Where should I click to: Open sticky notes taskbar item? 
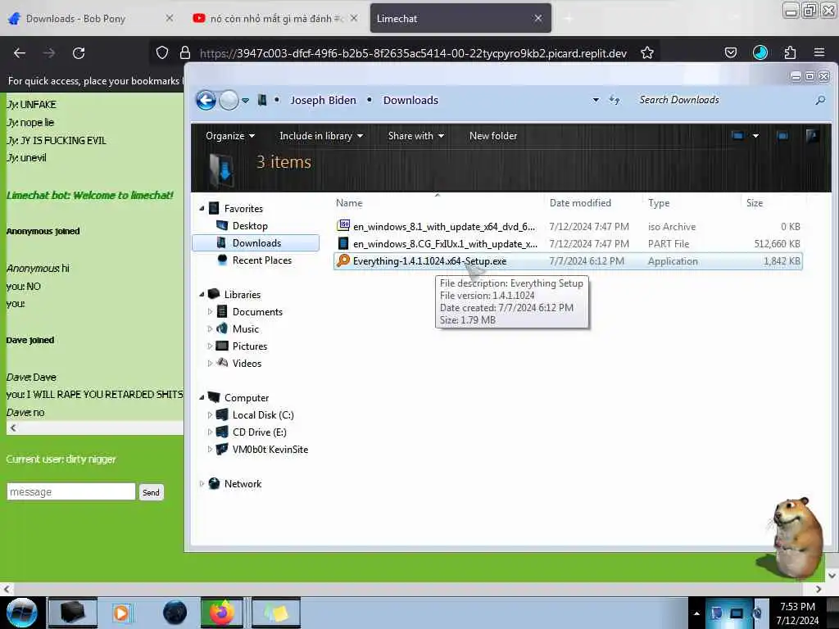[276, 613]
